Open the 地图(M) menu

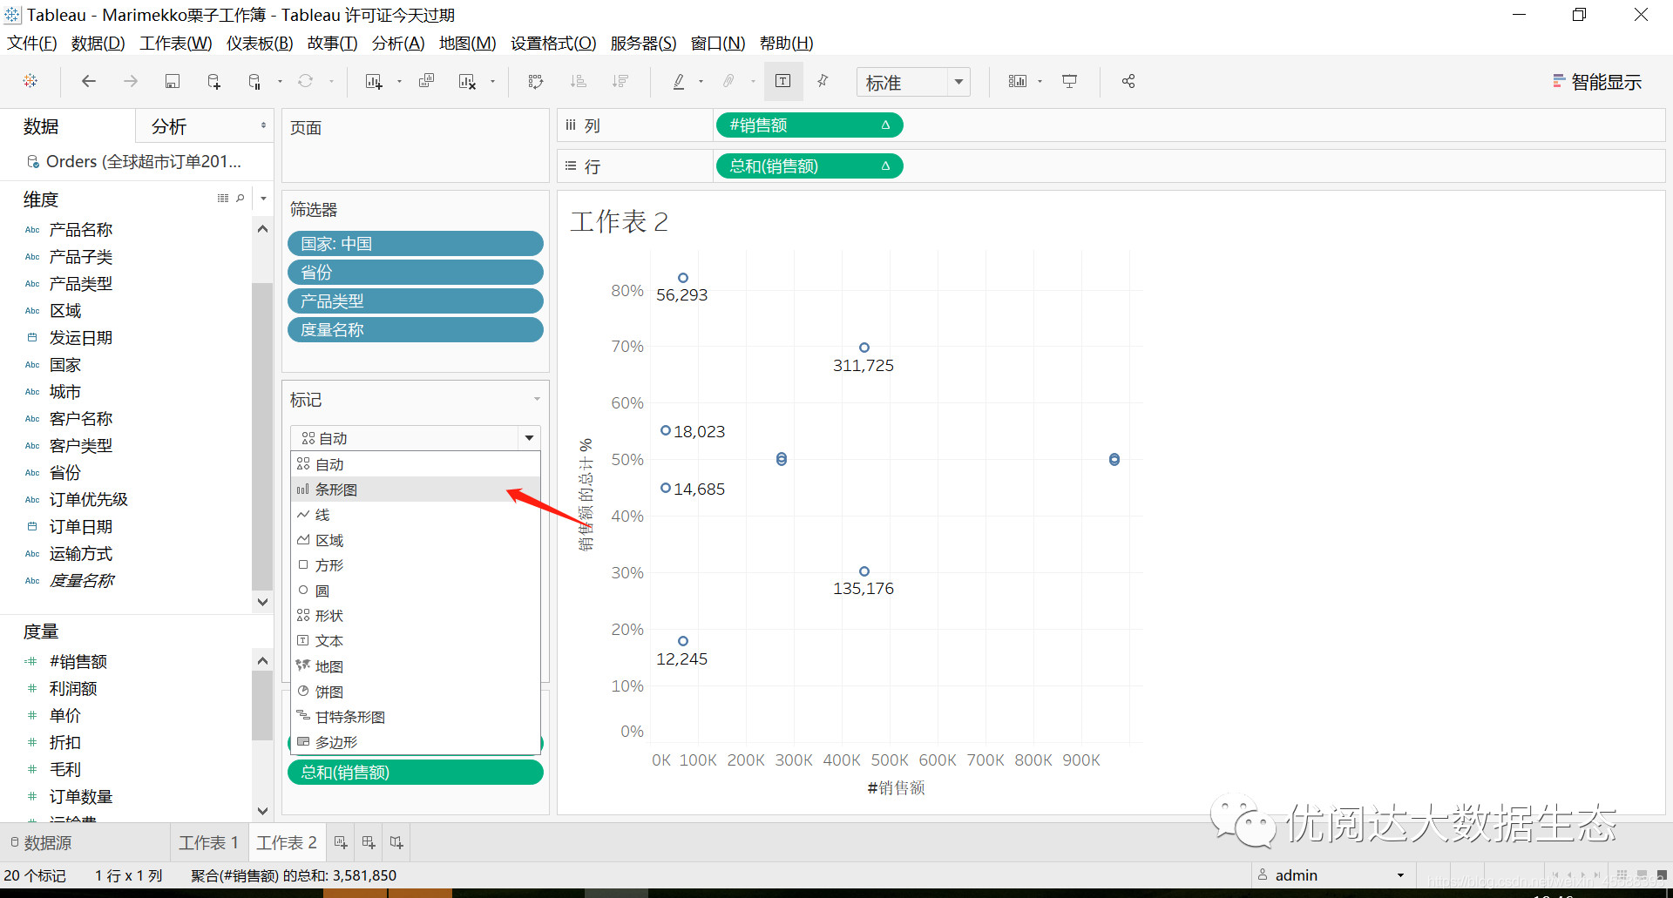click(468, 43)
